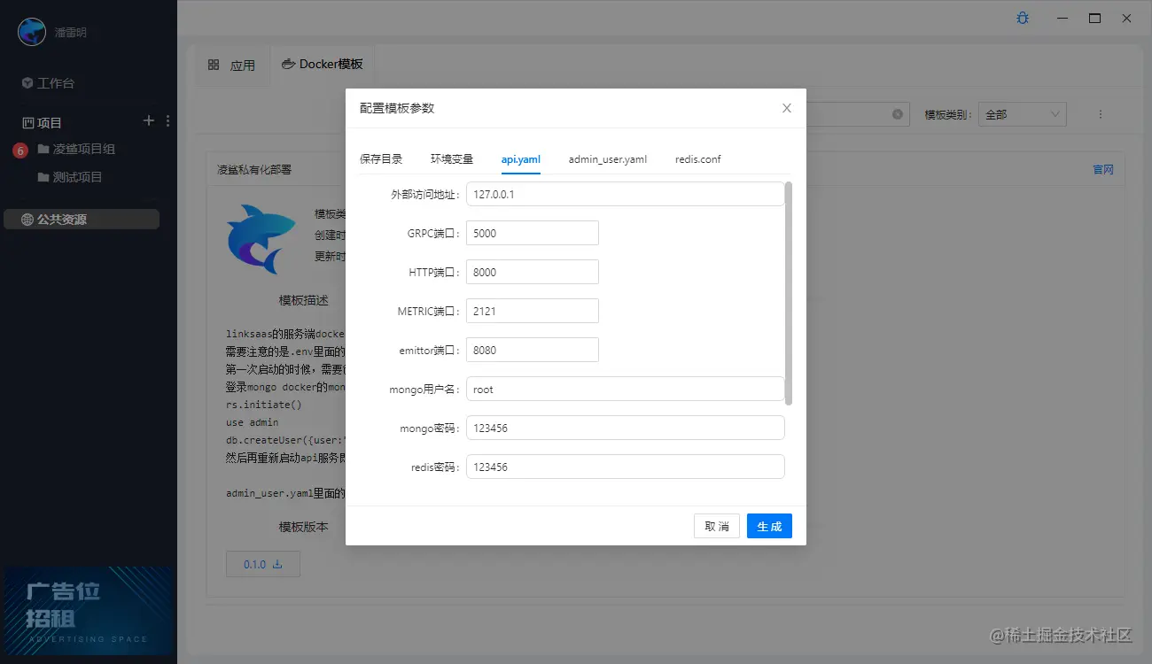Screen dimensions: 1152x664
Task: Click the 项目 section header
Action: 50,122
